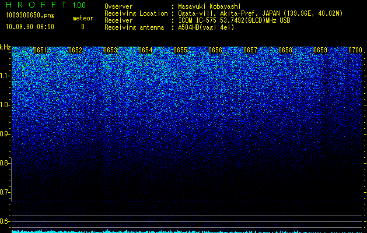Click the Receiving Location field label
The height and width of the screenshot is (233, 367).
click(136, 13)
